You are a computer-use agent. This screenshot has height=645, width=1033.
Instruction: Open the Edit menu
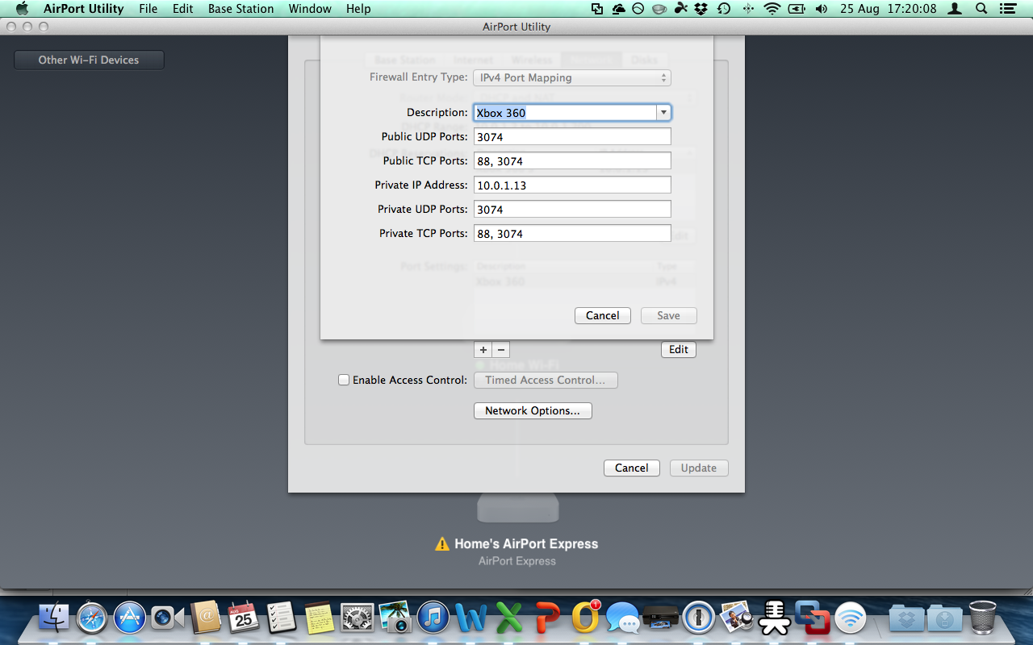click(183, 9)
